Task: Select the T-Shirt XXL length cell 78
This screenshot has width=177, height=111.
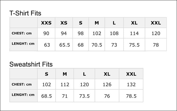Action: coord(156,45)
